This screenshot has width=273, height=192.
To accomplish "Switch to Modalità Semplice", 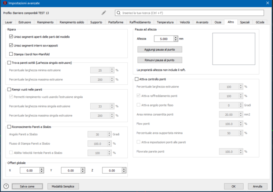I will [x=63, y=186].
